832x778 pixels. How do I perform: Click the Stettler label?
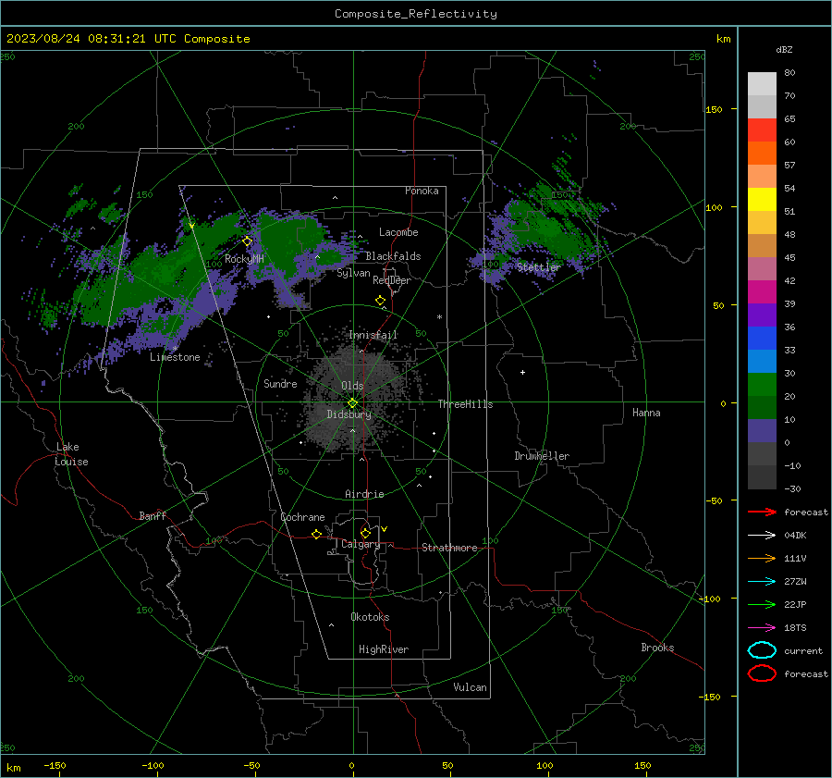[539, 267]
